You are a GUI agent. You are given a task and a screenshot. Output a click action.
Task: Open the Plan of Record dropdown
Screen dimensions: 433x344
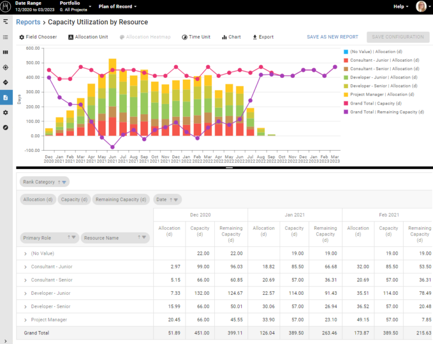[118, 6]
